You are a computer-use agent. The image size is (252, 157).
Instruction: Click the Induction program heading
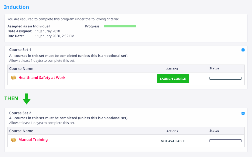point(17,7)
